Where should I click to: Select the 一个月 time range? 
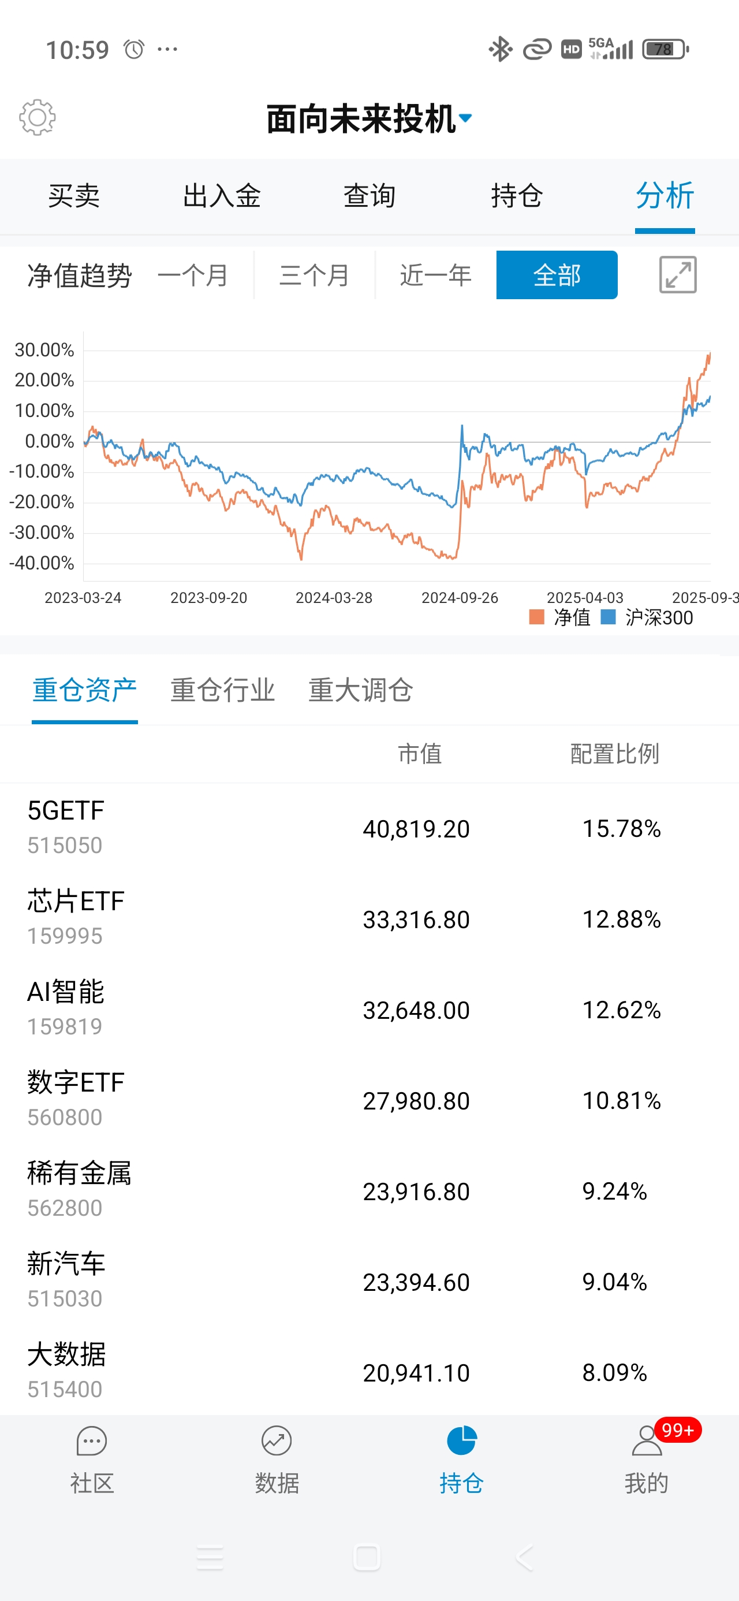pos(193,275)
